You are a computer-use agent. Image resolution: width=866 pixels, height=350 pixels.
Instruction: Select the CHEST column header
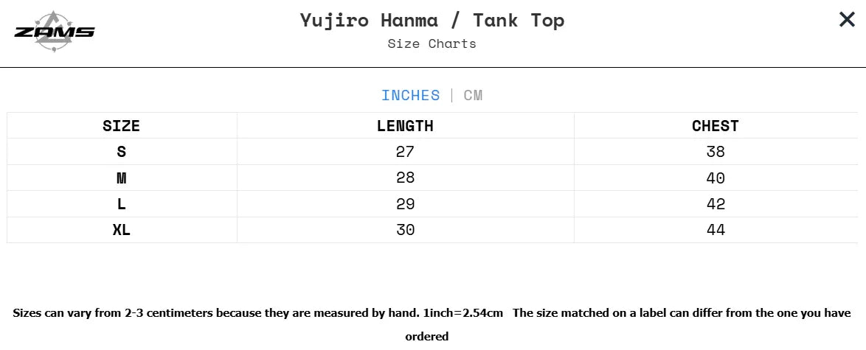point(716,126)
